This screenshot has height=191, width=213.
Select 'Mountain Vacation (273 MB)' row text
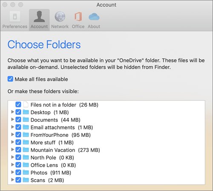pyautogui.click(x=65, y=150)
